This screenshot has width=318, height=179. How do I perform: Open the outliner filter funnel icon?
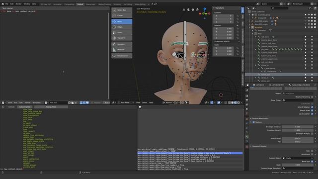(x=310, y=8)
